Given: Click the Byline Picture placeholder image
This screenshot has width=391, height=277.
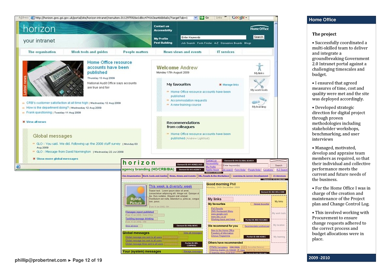Looking at the screenshot, I should (135, 195).
